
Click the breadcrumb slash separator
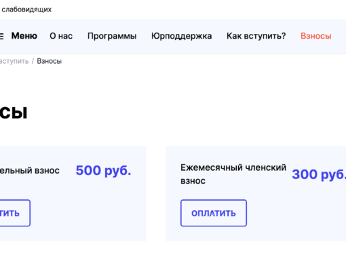[x=33, y=61]
